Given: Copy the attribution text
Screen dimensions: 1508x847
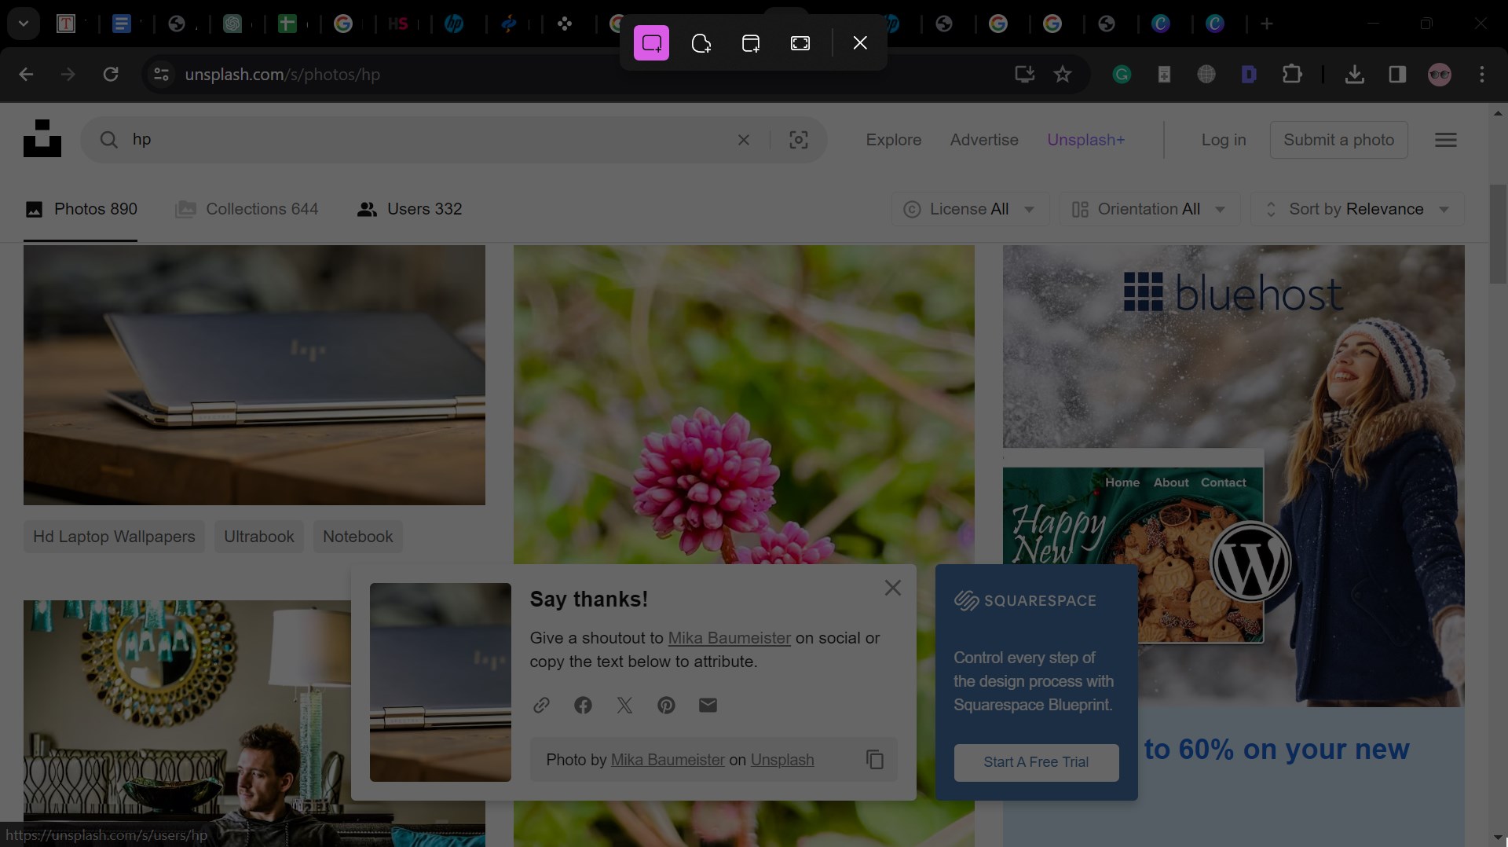Looking at the screenshot, I should point(875,760).
